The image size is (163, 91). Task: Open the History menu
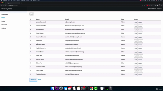tap(18, 1)
